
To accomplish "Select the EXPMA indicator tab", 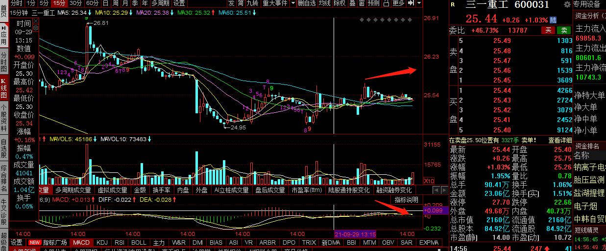I will click(429, 243).
